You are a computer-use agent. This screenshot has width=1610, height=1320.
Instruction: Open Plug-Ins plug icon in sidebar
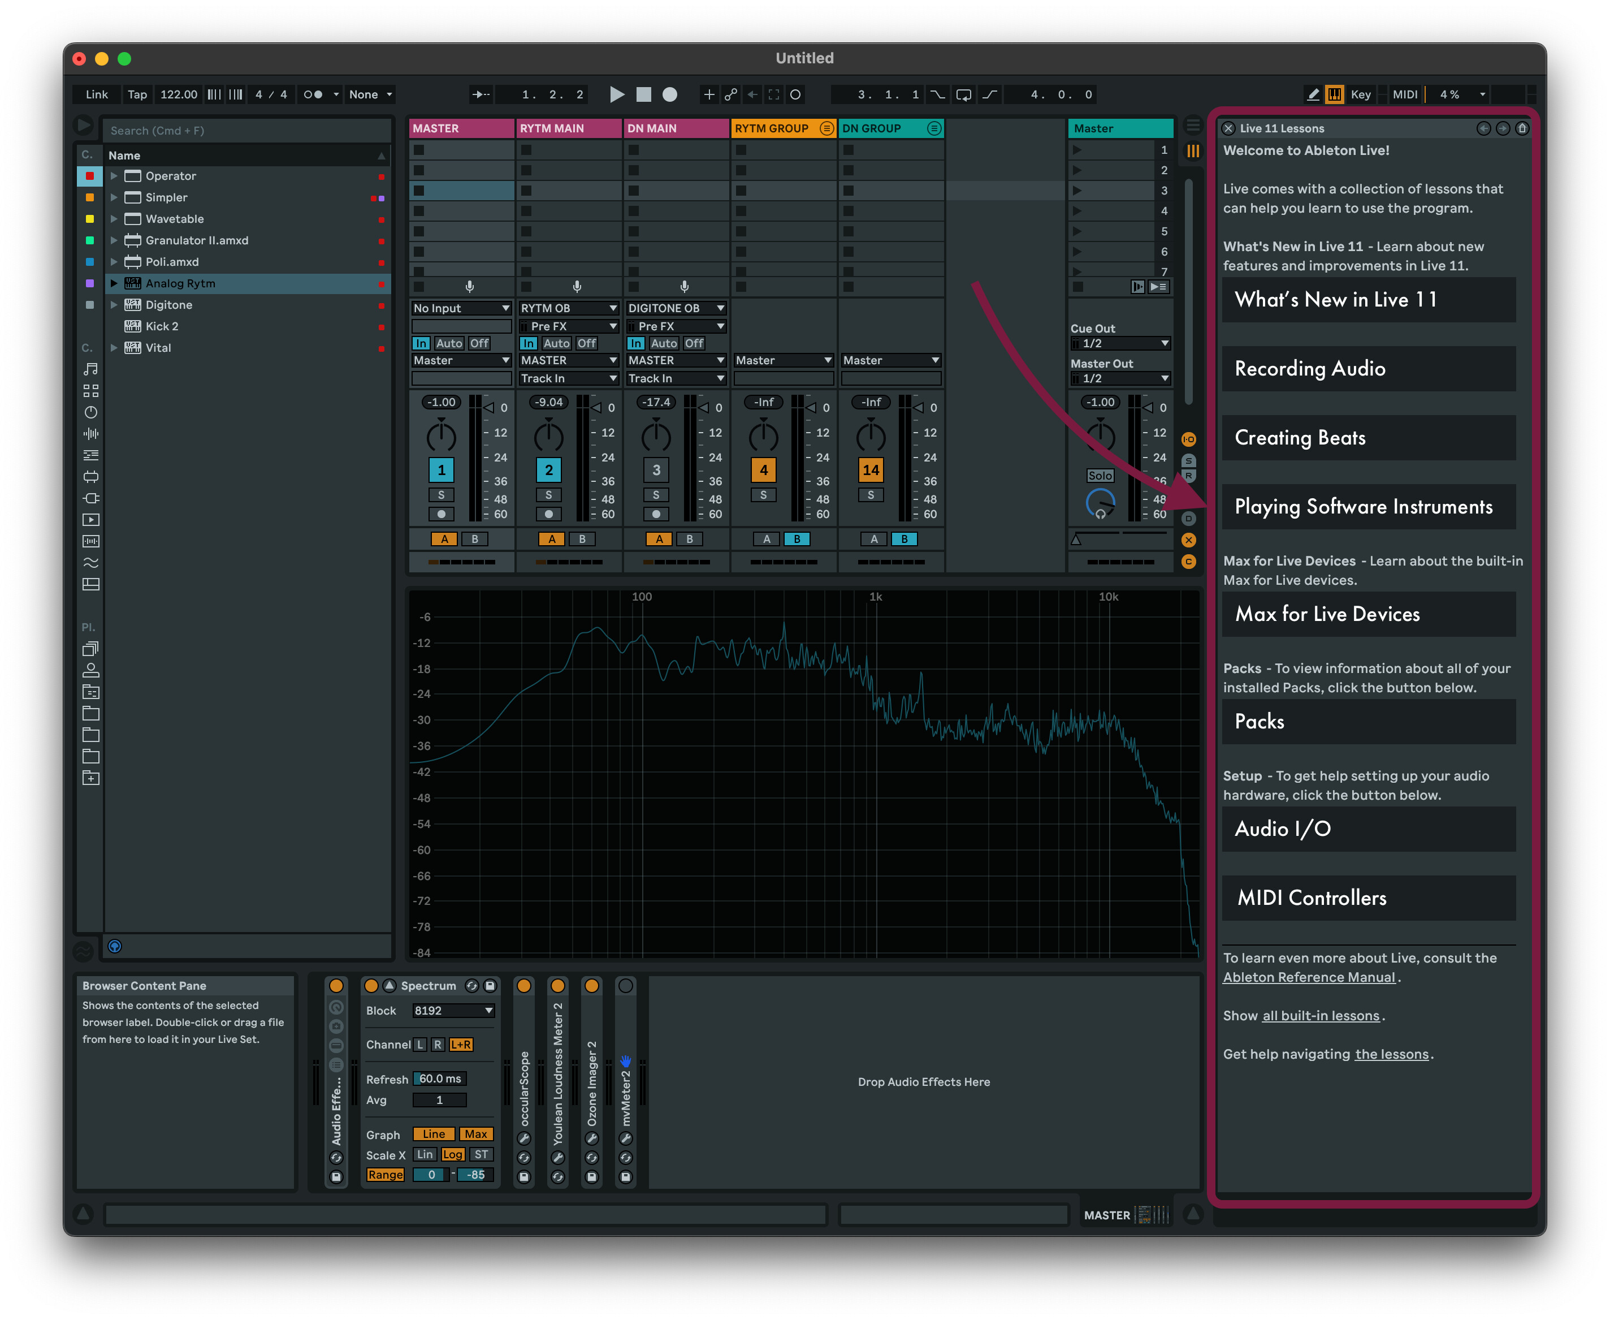point(90,498)
